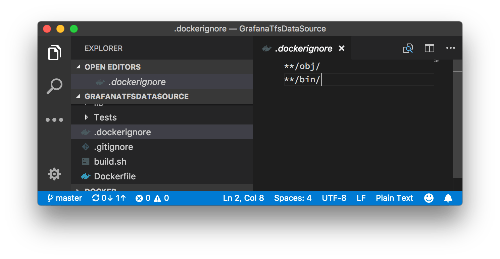This screenshot has height=259, width=500.
Task: Open editor actions with the ellipsis icon
Action: (450, 48)
